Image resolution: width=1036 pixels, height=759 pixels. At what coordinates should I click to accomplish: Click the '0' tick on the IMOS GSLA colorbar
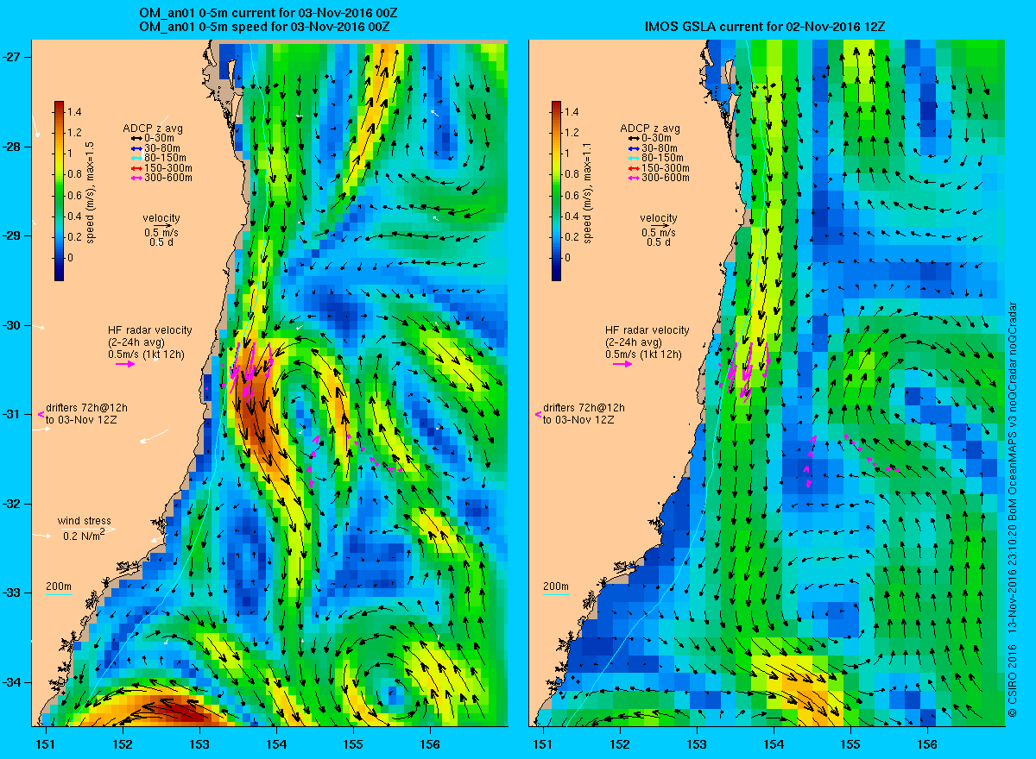point(570,257)
